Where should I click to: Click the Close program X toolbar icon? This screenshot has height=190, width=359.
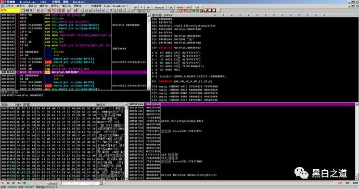[x=31, y=10]
